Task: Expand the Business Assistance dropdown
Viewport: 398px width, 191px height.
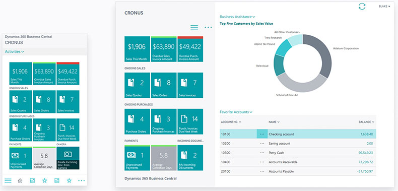Action: point(237,17)
